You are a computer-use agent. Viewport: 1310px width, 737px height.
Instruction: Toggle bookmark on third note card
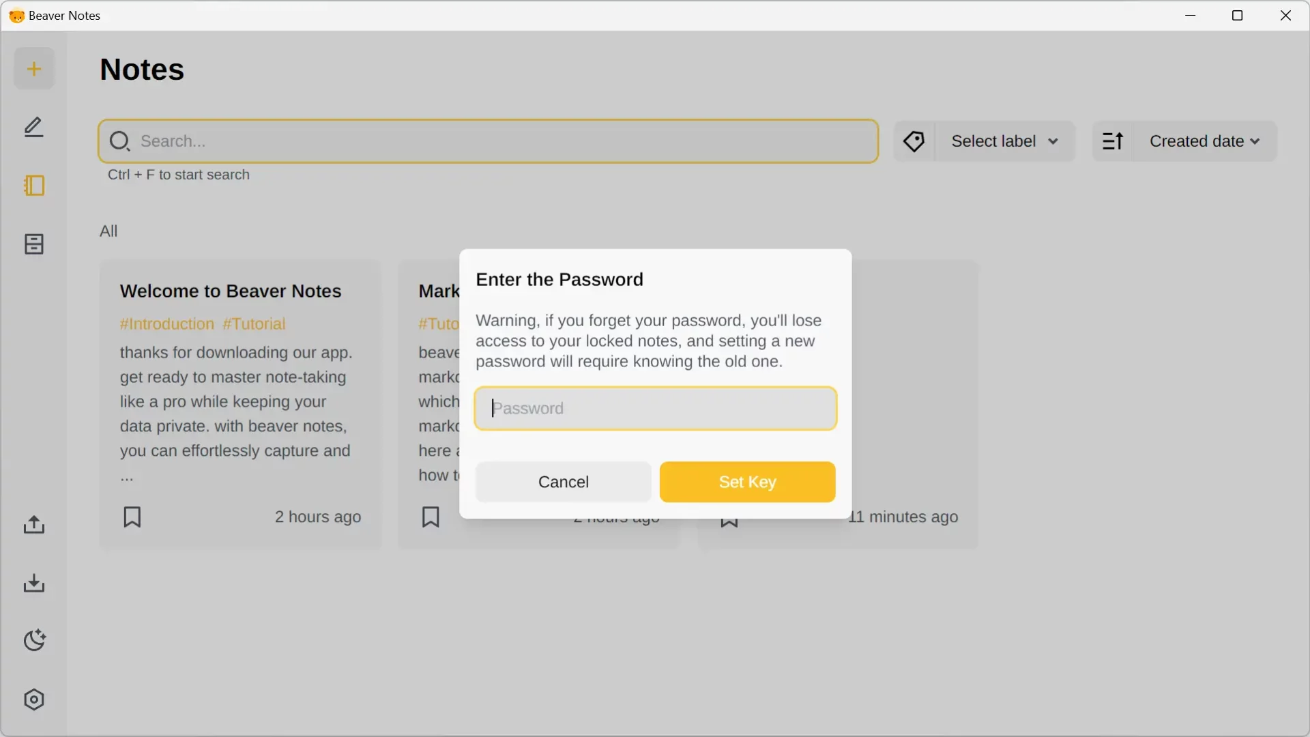(x=729, y=517)
